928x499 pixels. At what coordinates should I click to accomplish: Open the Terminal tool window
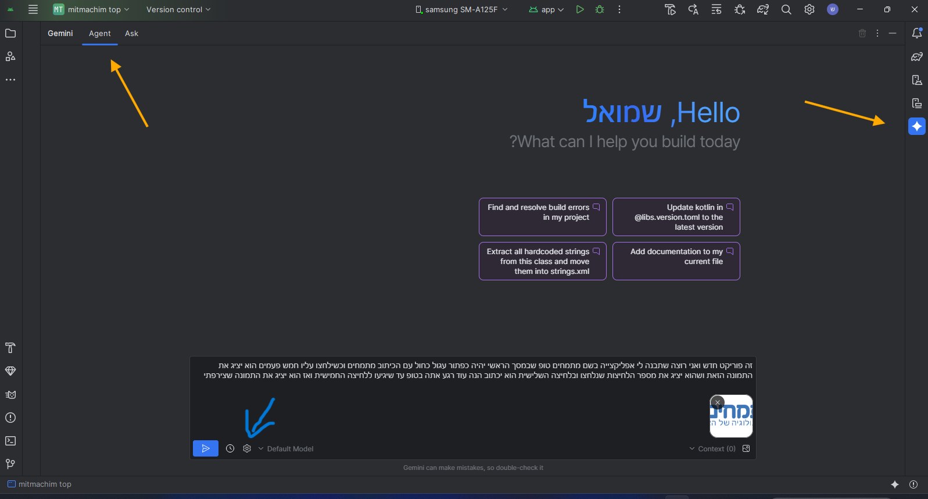tap(10, 441)
